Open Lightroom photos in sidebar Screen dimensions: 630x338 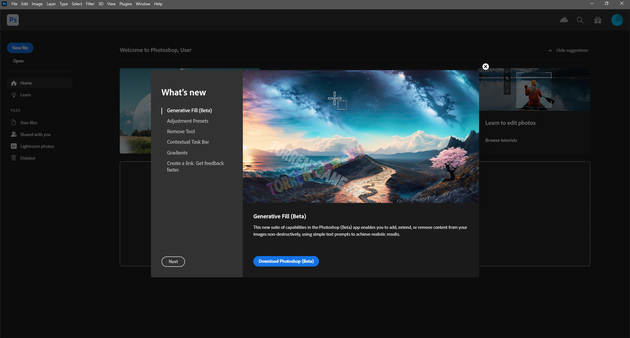(x=37, y=146)
